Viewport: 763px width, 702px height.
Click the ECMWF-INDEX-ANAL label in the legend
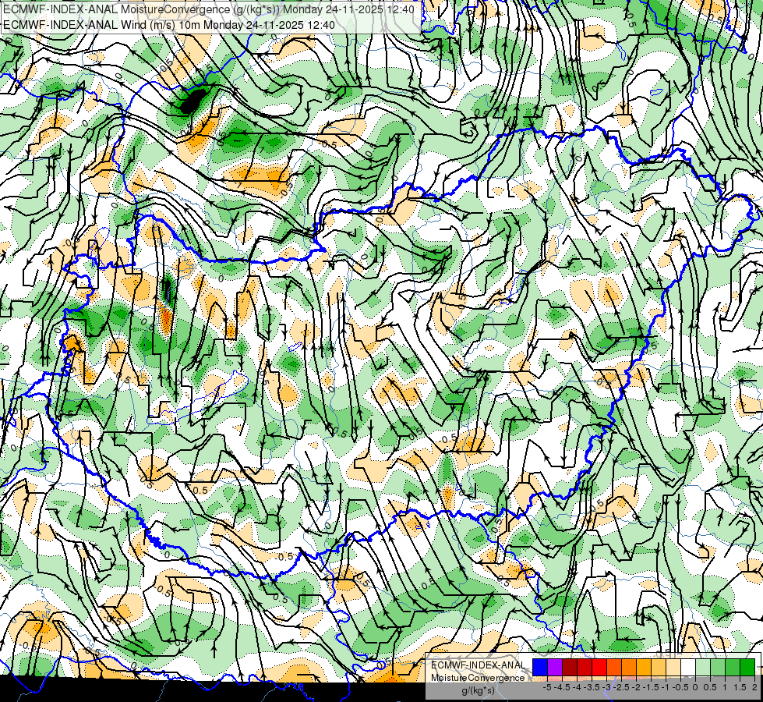(x=478, y=665)
